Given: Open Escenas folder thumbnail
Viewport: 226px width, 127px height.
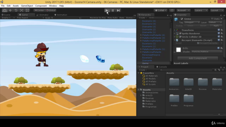Looking at the screenshot, I should click(203, 82).
